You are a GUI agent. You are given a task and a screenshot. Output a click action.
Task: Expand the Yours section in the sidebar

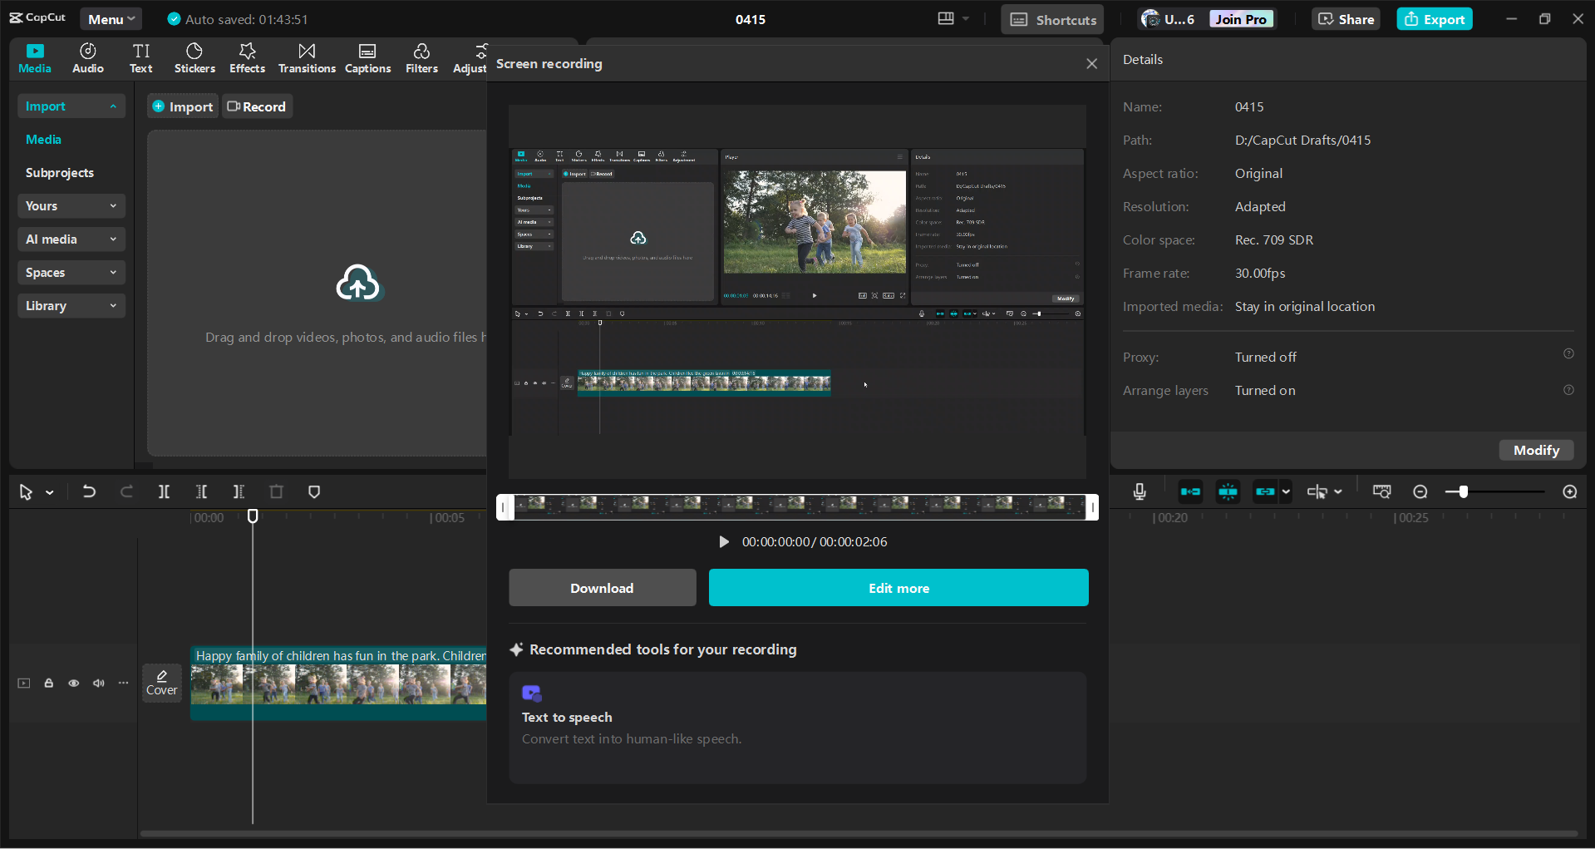coord(71,205)
